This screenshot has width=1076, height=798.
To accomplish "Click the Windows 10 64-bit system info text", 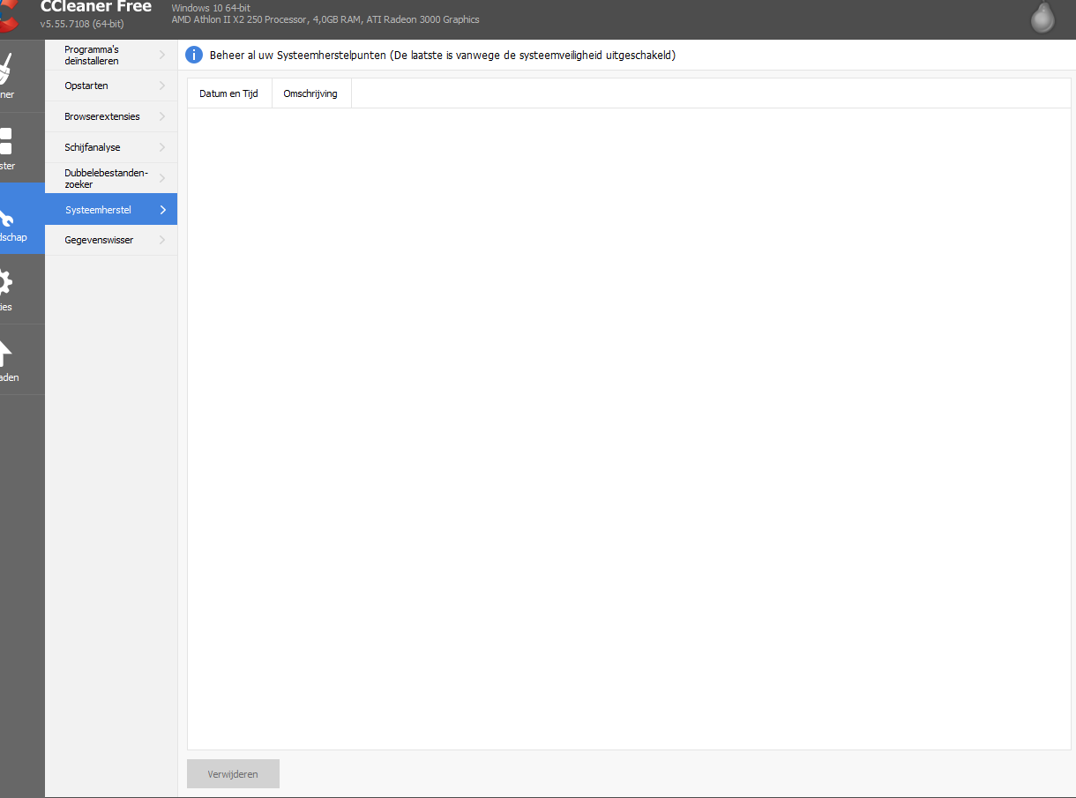I will 211,8.
